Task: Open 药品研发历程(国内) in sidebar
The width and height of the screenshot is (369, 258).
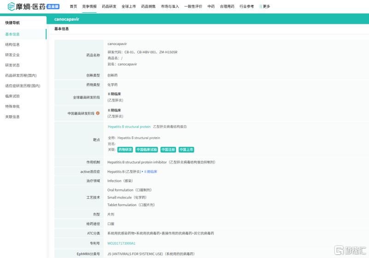Action: [x=21, y=76]
